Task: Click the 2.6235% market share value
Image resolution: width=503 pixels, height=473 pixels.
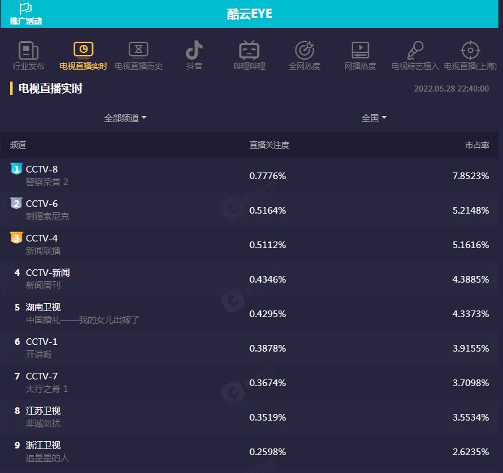Action: (470, 452)
